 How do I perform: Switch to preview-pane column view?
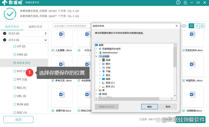click(202, 26)
